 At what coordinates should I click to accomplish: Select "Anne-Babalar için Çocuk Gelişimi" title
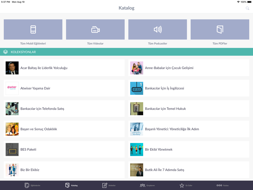[x=169, y=68]
